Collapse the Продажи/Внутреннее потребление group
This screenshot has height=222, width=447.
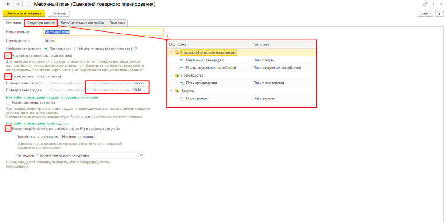tap(171, 52)
